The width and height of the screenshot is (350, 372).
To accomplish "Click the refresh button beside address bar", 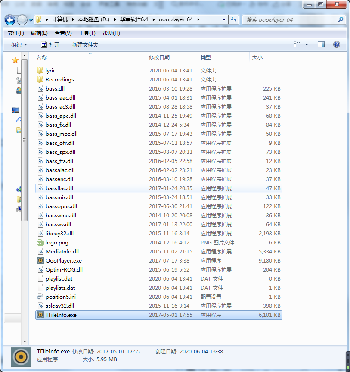I will [x=234, y=20].
